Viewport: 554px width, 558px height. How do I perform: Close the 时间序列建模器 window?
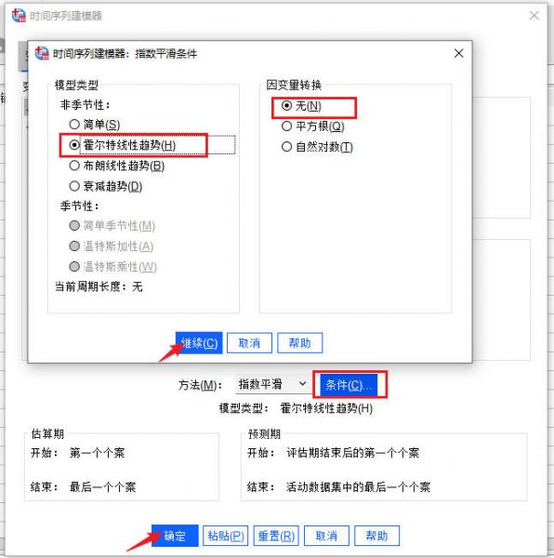pos(534,16)
